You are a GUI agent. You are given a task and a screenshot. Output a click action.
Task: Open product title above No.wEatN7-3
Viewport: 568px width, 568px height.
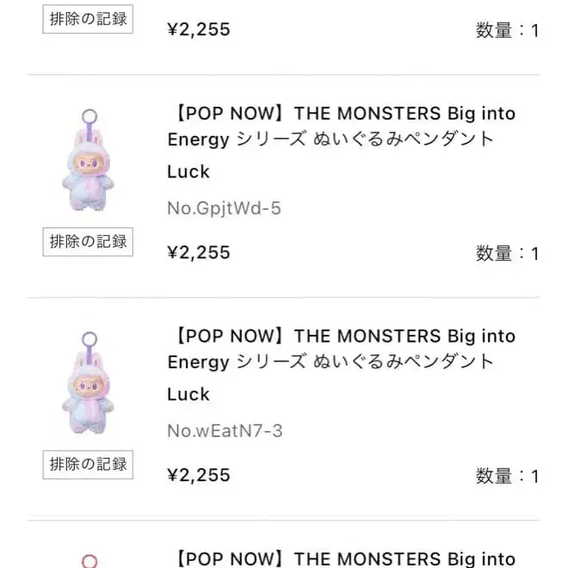342,349
